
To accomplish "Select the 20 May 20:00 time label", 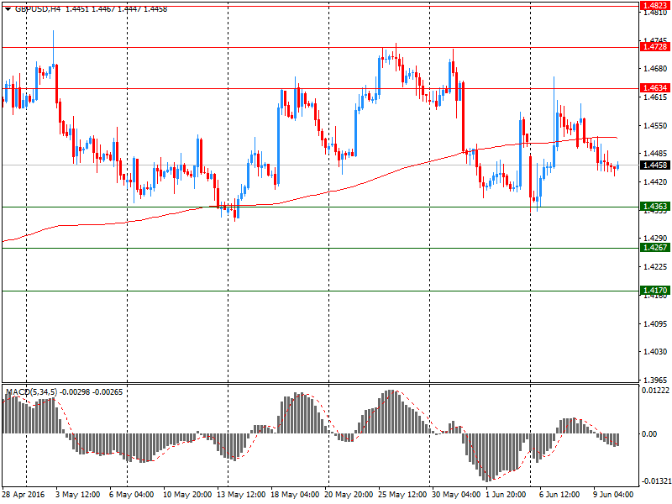I will (x=349, y=495).
